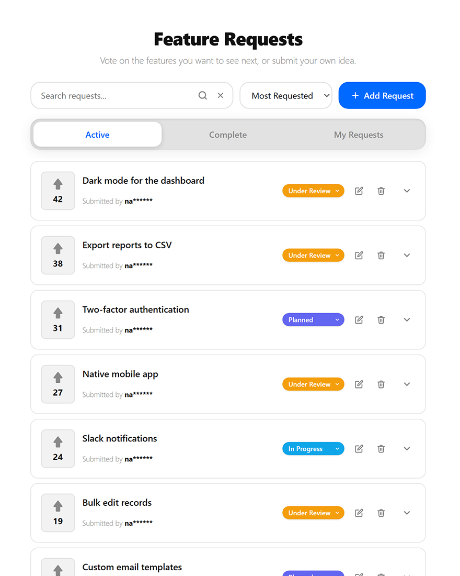Screen dimensions: 460x576
Task: Switch to the Complete tab
Action: [x=228, y=135]
